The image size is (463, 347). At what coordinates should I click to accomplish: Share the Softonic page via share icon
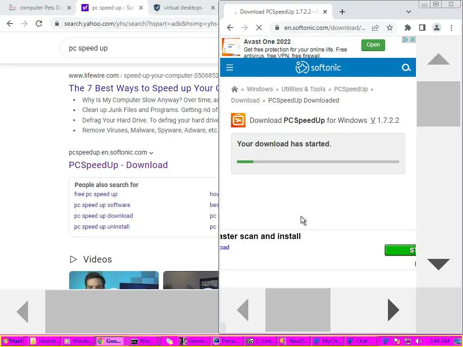click(375, 28)
